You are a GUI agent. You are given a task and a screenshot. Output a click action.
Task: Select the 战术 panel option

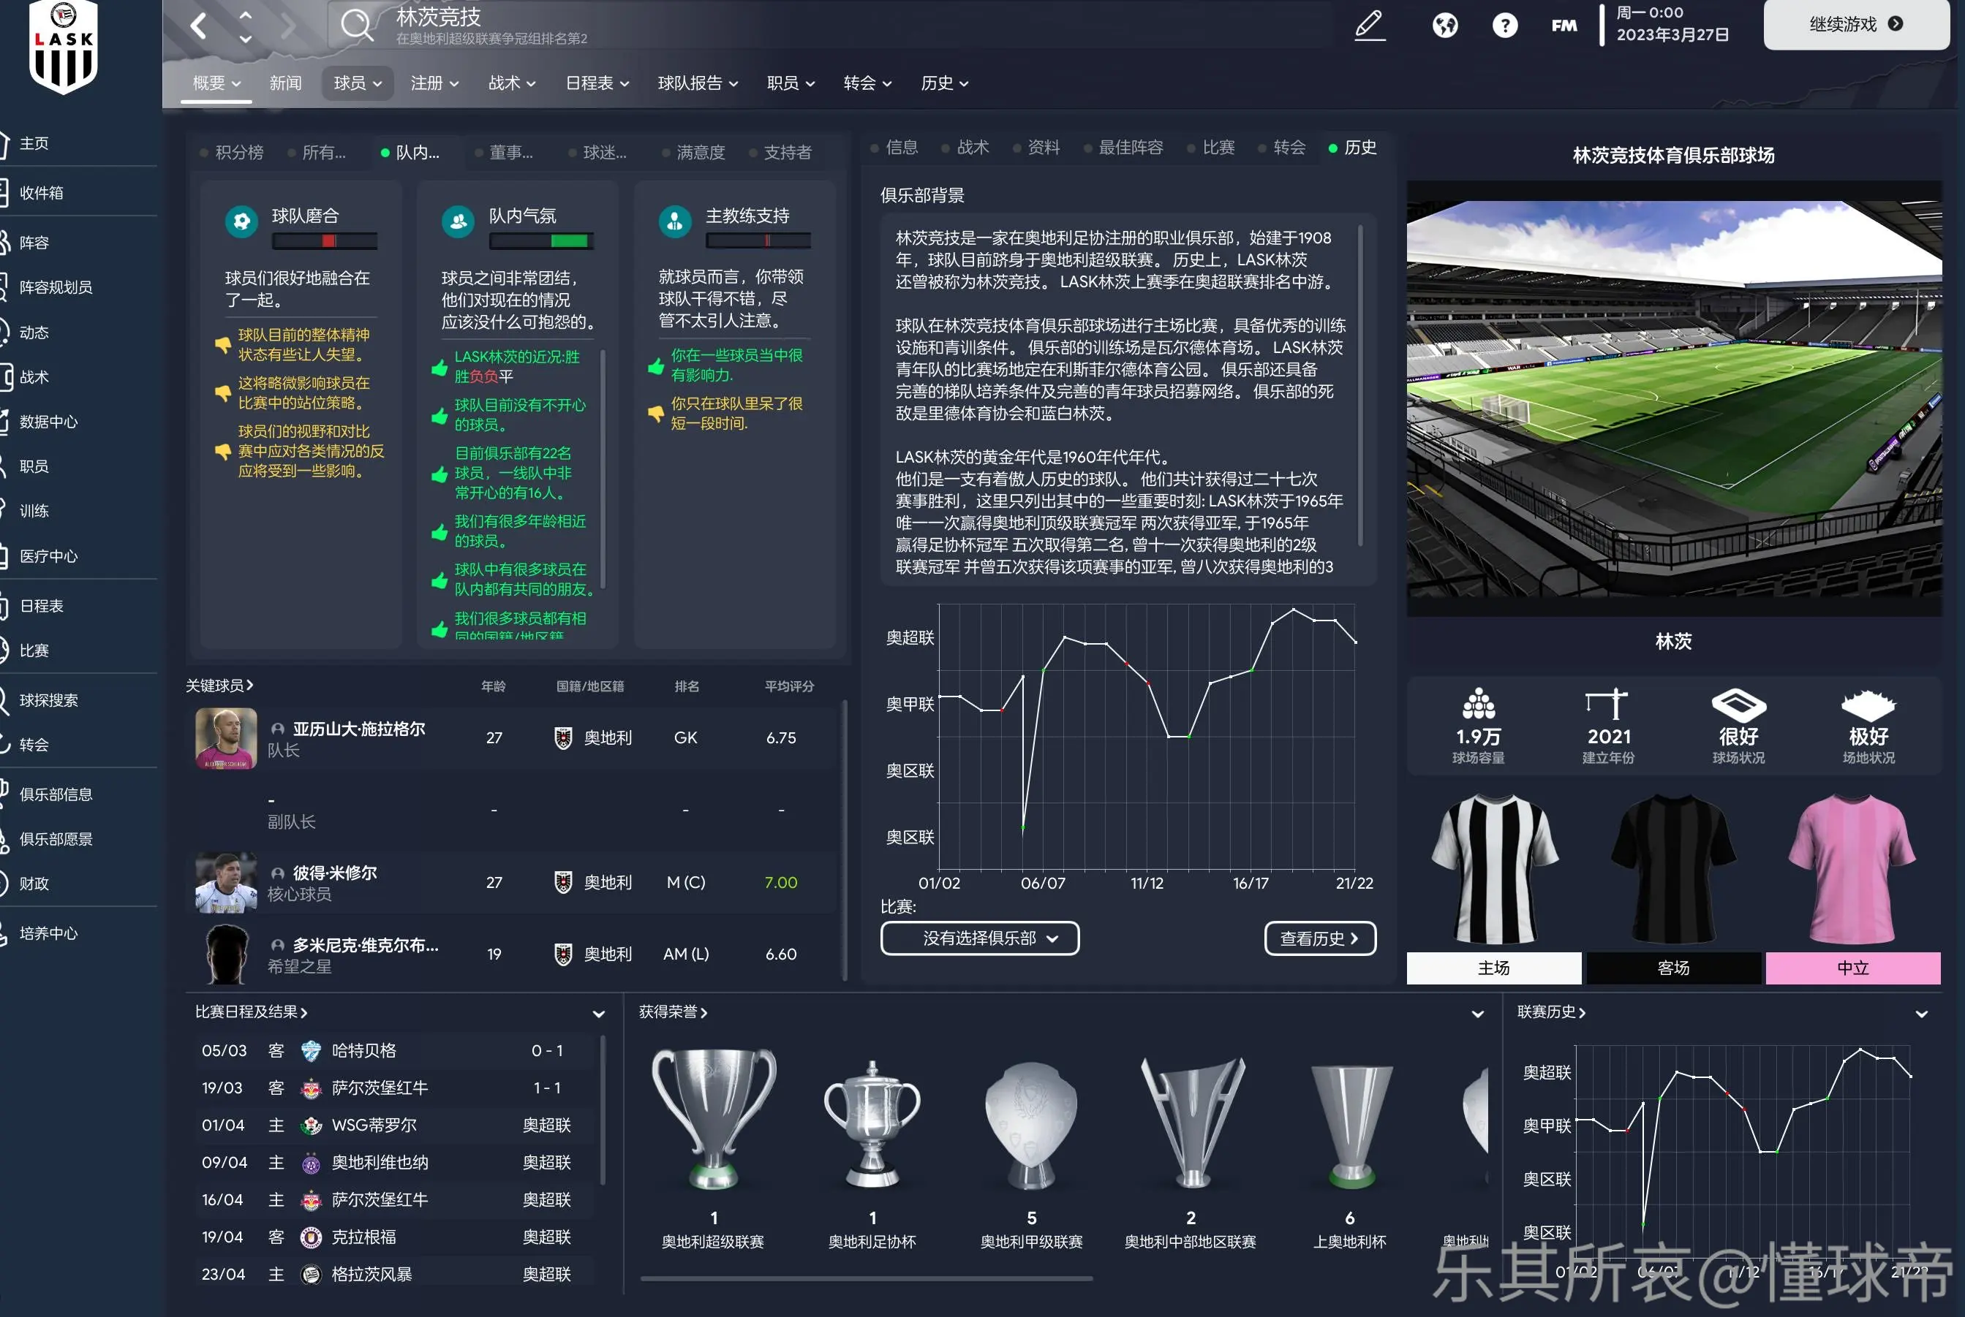965,147
